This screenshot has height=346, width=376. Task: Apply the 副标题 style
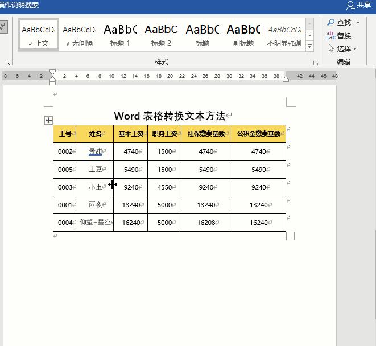pyautogui.click(x=243, y=35)
